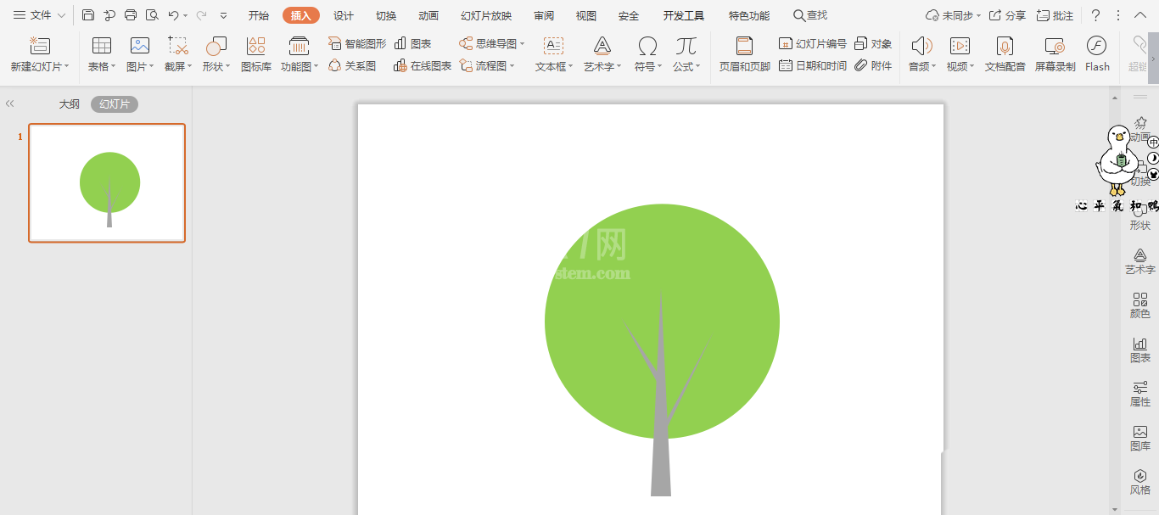Image resolution: width=1159 pixels, height=515 pixels.
Task: Click the Undo arrow icon
Action: click(173, 15)
